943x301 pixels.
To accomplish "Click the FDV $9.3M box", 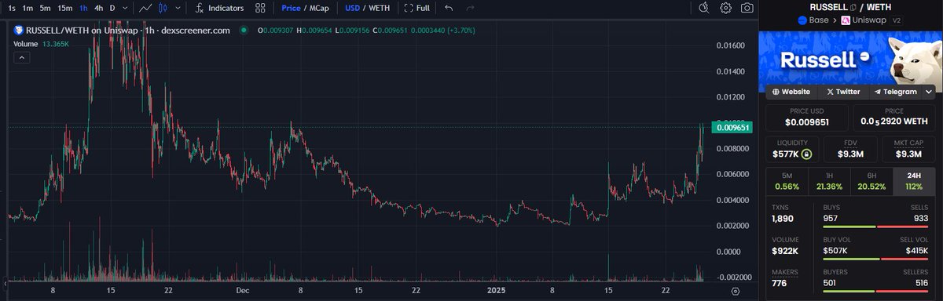I will (x=849, y=148).
